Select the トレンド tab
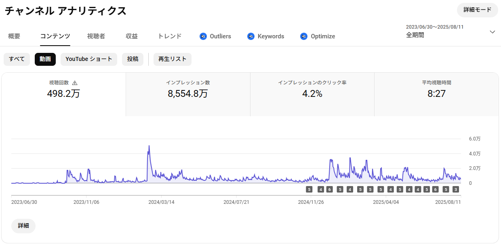The image size is (501, 245). (x=170, y=36)
